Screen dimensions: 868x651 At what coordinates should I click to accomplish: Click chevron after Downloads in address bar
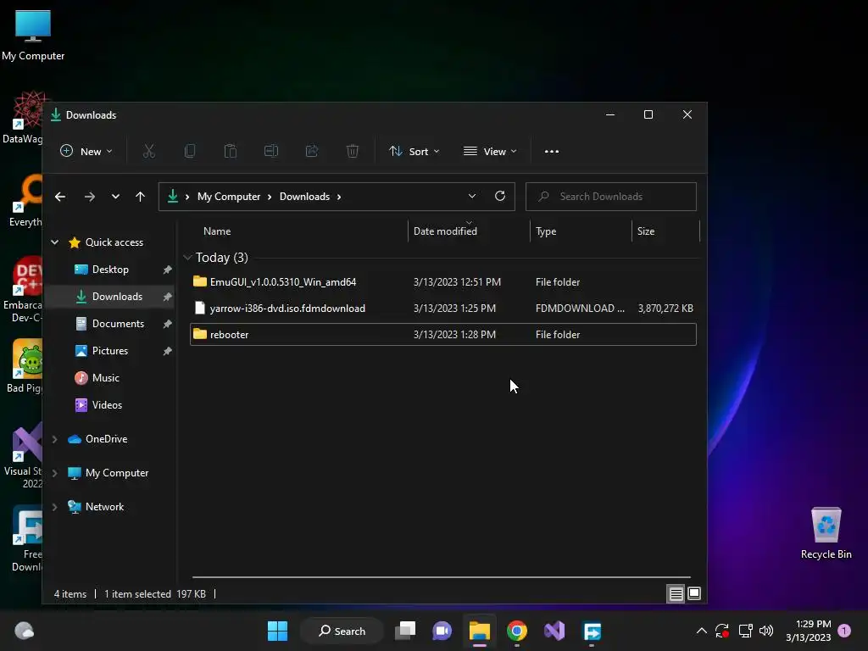pyautogui.click(x=339, y=197)
